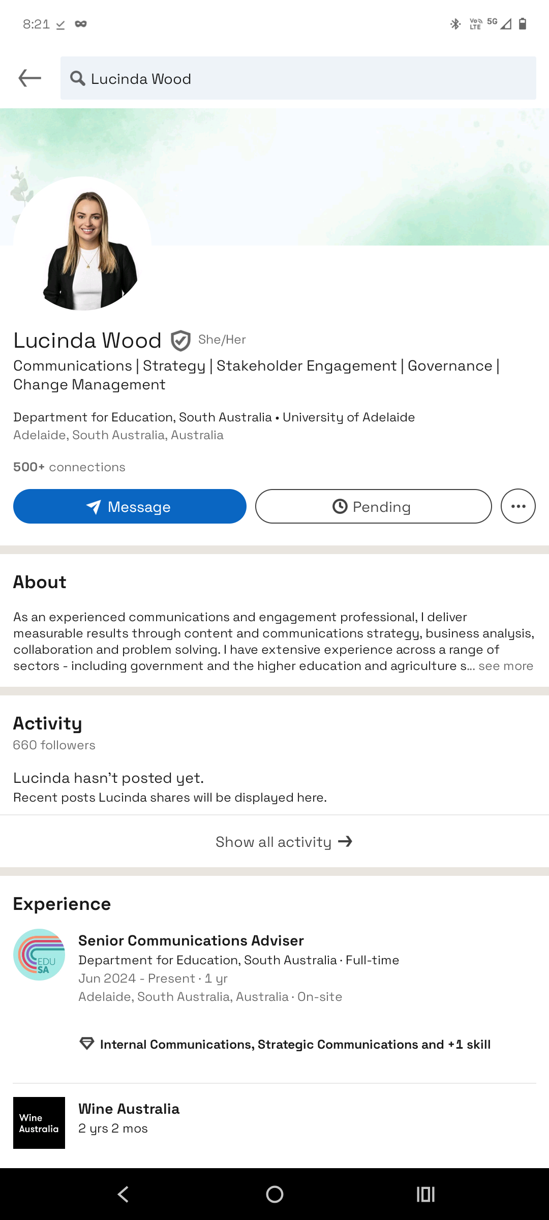Tap the Activity section heading
The width and height of the screenshot is (549, 1220).
tap(48, 723)
